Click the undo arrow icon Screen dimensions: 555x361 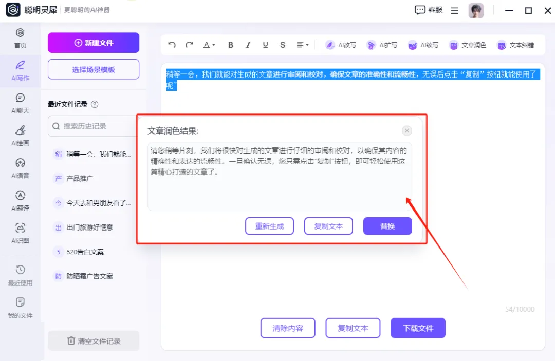(171, 45)
